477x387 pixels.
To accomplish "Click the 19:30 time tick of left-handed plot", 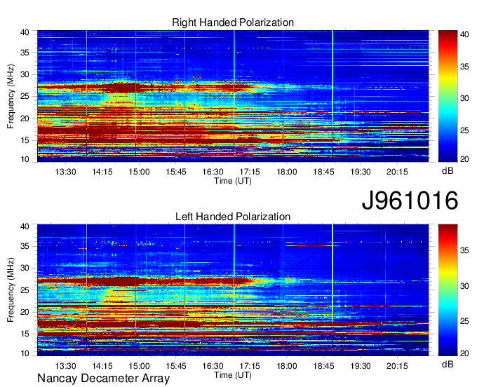I will [361, 366].
